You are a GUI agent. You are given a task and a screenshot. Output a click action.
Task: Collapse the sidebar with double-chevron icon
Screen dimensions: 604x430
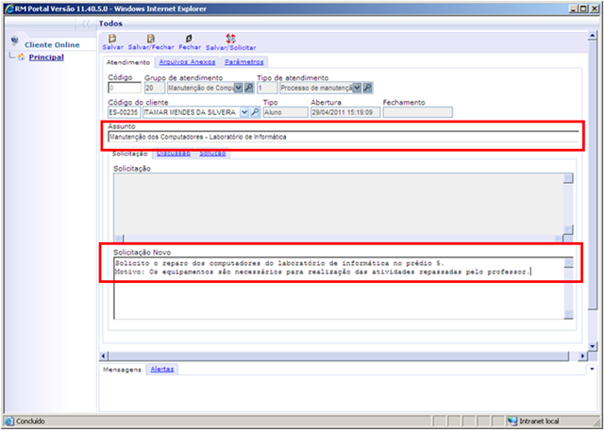86,24
